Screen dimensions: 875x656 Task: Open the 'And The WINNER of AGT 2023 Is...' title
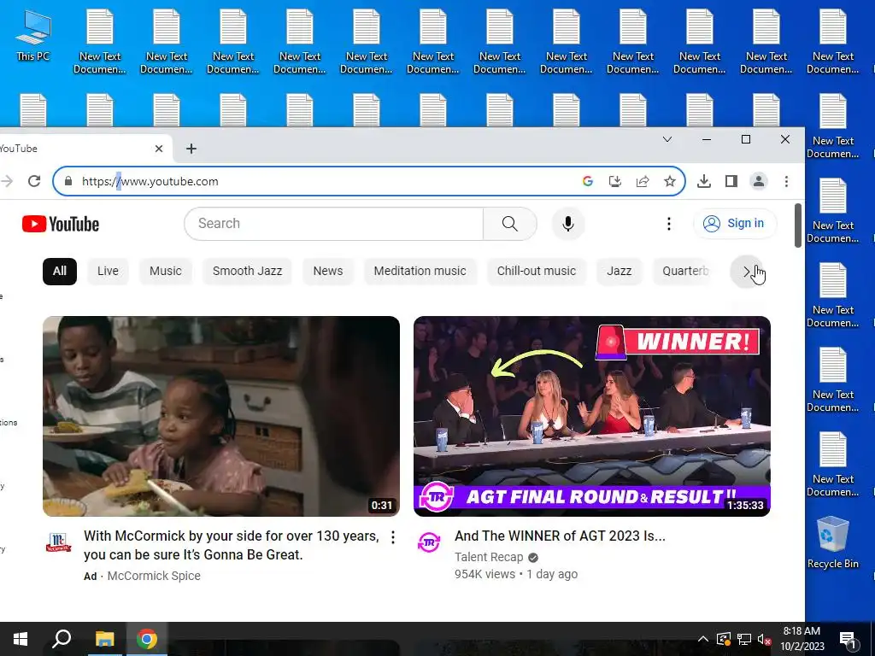point(560,536)
